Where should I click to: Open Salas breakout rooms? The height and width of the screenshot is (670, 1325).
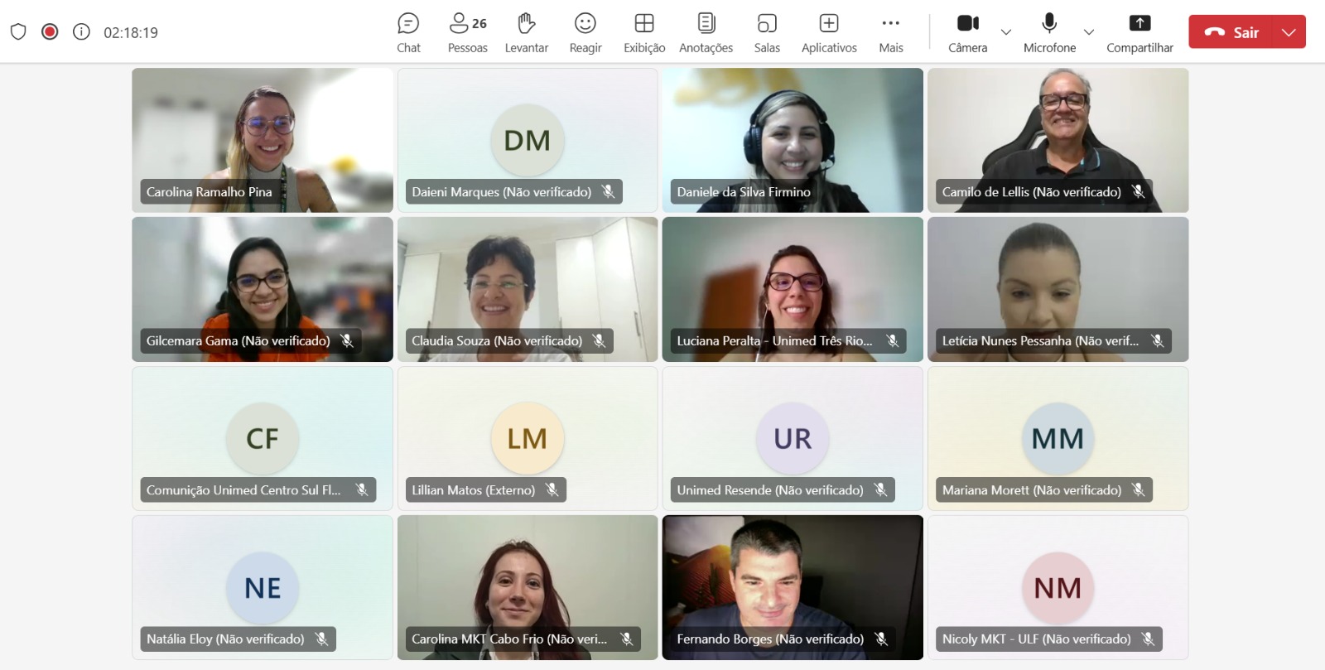767,32
